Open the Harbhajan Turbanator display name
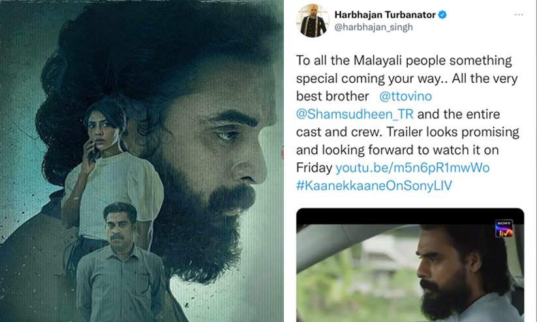The width and height of the screenshot is (537, 322). 385,15
